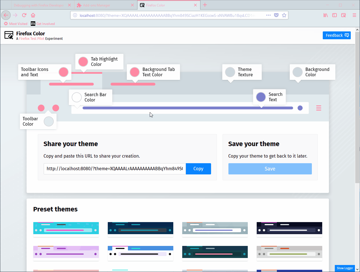Pick the Background Tab Text Color swatch
The height and width of the screenshot is (272, 360).
135,72
